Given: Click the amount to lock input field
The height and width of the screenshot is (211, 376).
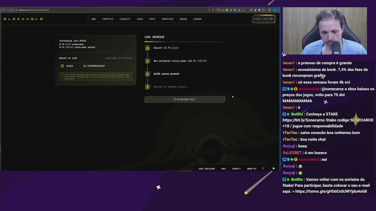Looking at the screenshot, I should point(108,66).
